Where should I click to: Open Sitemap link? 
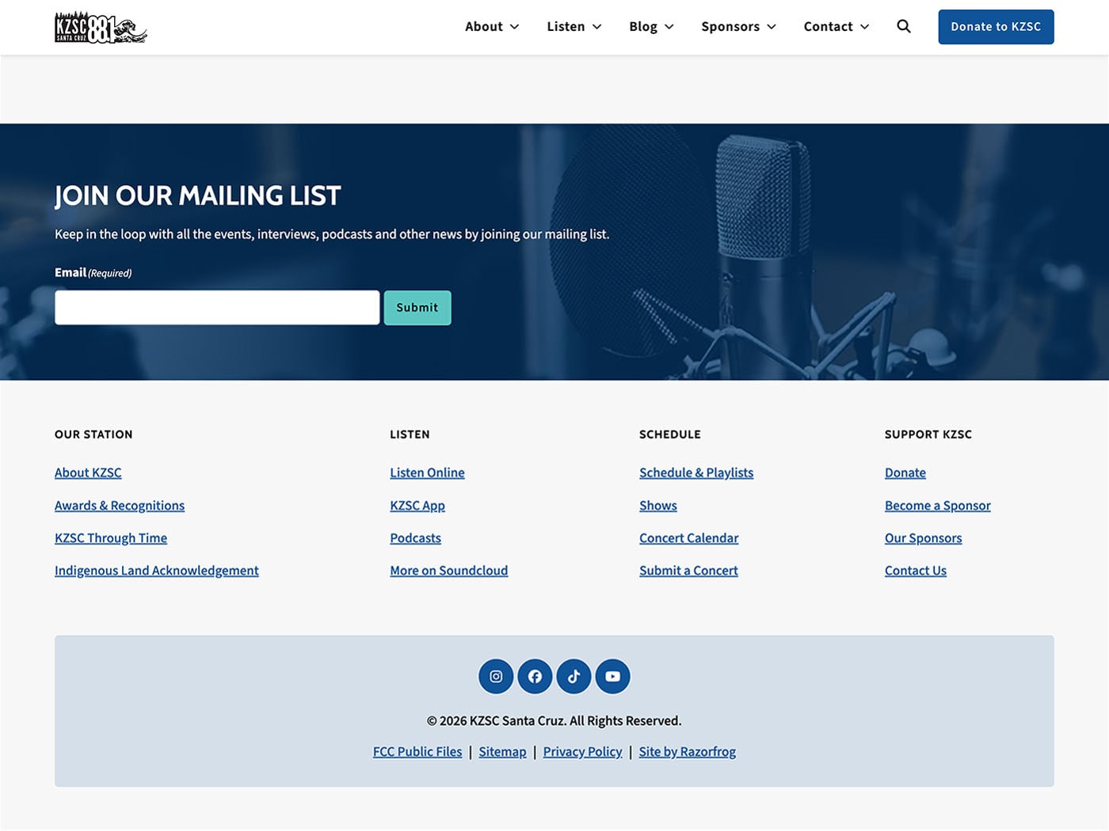[502, 752]
